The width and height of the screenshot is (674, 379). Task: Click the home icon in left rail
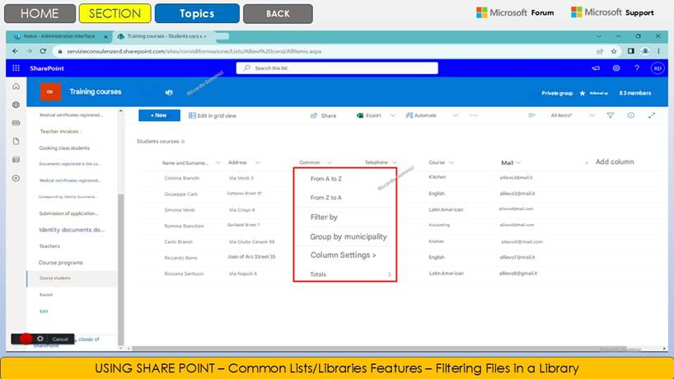16,87
